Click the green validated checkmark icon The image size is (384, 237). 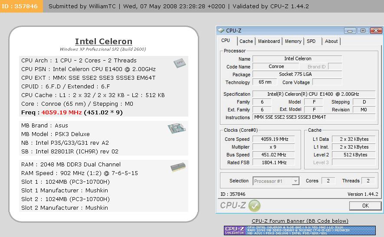coord(254,206)
